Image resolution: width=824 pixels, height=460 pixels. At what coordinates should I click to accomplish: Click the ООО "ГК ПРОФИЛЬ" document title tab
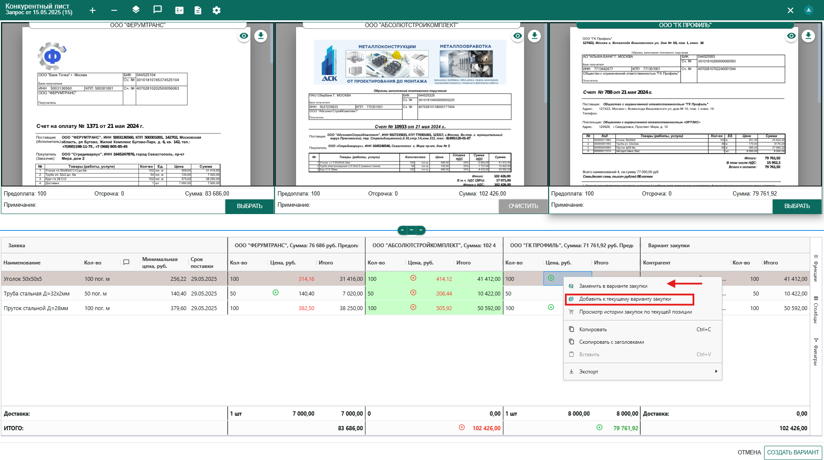click(685, 25)
